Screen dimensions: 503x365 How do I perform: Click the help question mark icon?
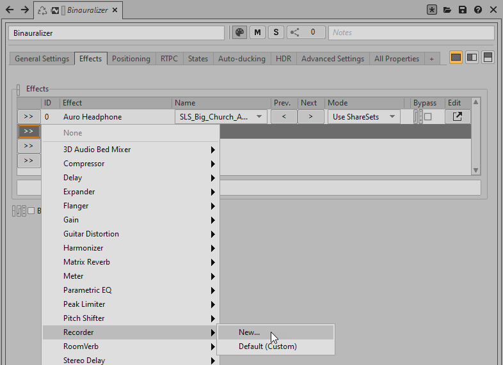pyautogui.click(x=478, y=10)
